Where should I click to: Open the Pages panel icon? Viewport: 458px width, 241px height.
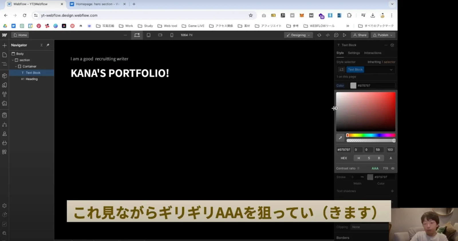tap(5, 55)
